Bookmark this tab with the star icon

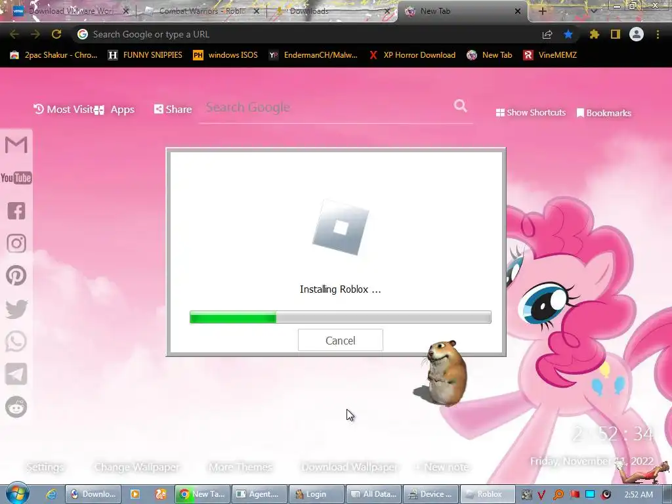tap(568, 34)
